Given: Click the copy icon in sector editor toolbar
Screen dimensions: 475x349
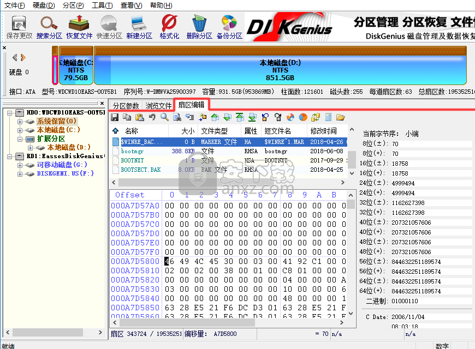Looking at the screenshot, I should click(127, 117).
